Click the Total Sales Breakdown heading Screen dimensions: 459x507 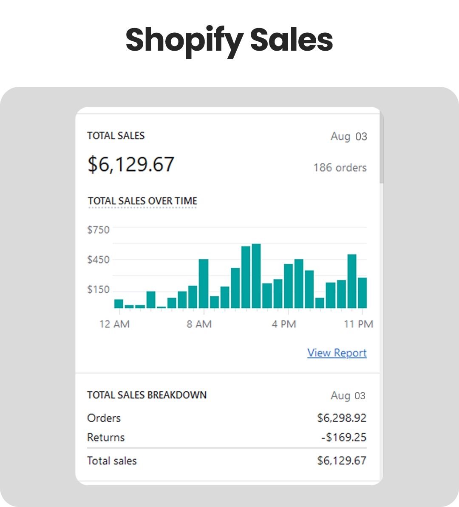pyautogui.click(x=147, y=395)
